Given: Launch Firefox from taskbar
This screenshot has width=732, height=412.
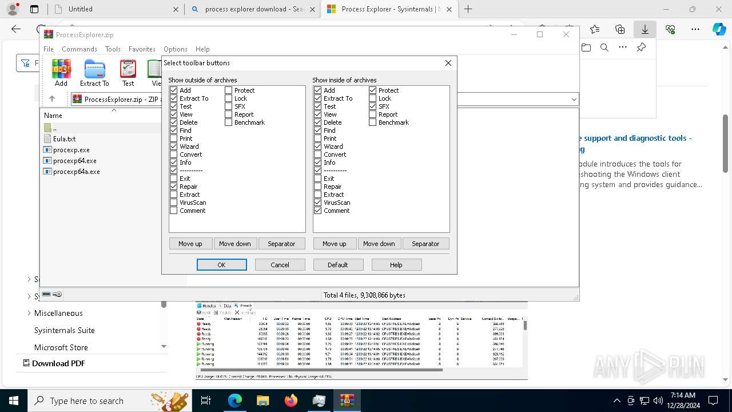Looking at the screenshot, I should pos(291,401).
